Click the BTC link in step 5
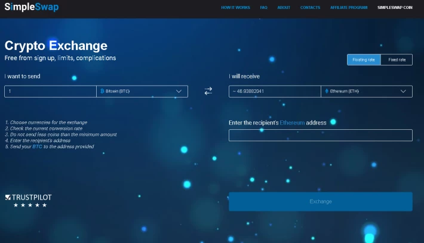The width and height of the screenshot is (424, 243). point(37,147)
